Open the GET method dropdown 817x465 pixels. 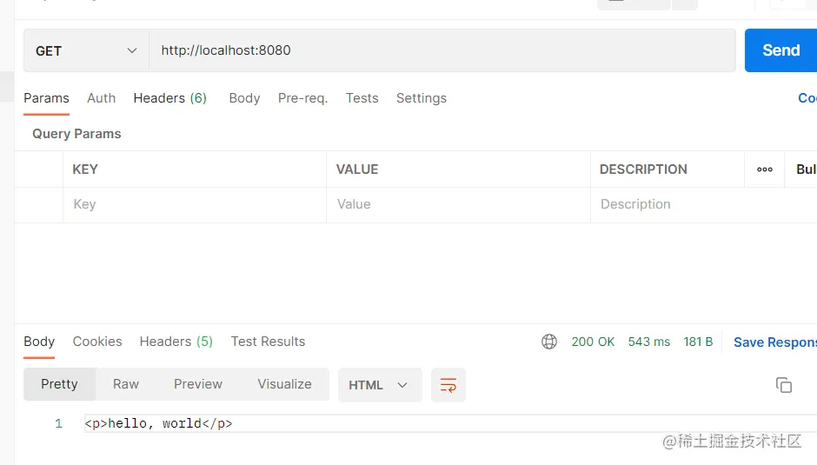tap(87, 50)
